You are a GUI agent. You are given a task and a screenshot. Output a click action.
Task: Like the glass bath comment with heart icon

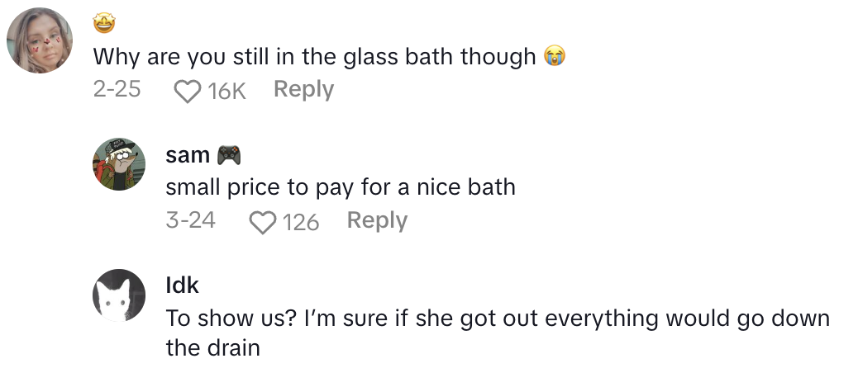tap(189, 91)
